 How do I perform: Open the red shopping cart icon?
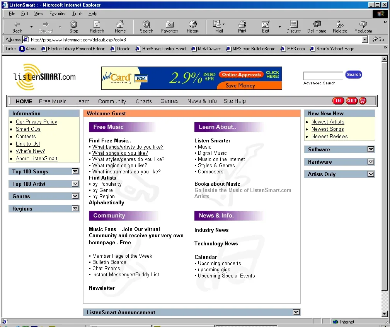[x=363, y=101]
